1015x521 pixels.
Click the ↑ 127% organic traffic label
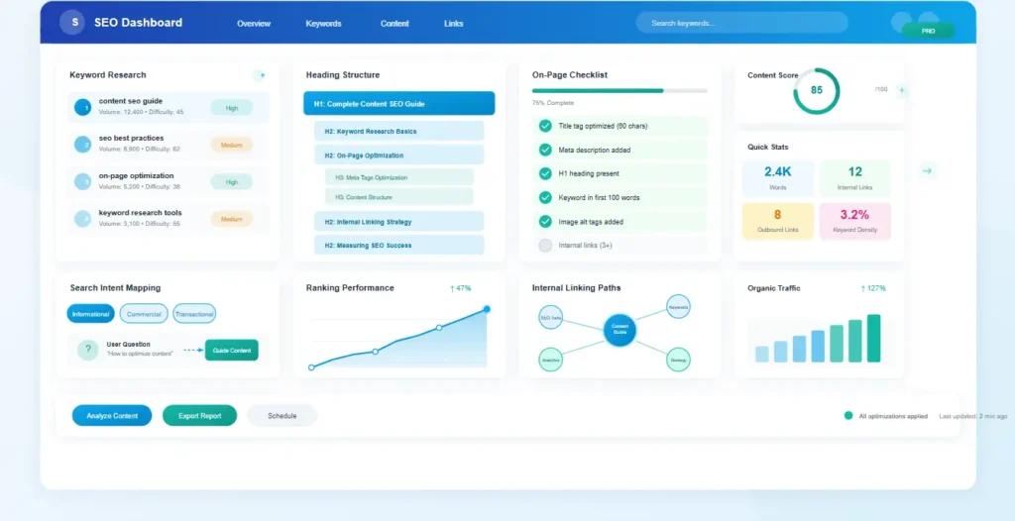[873, 288]
